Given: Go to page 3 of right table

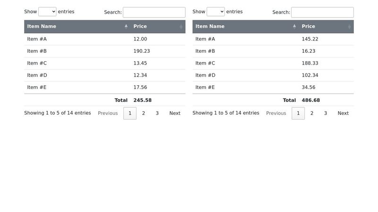Looking at the screenshot, I should point(326,113).
